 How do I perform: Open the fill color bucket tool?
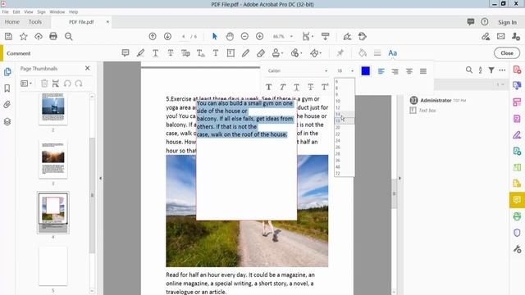(363, 52)
